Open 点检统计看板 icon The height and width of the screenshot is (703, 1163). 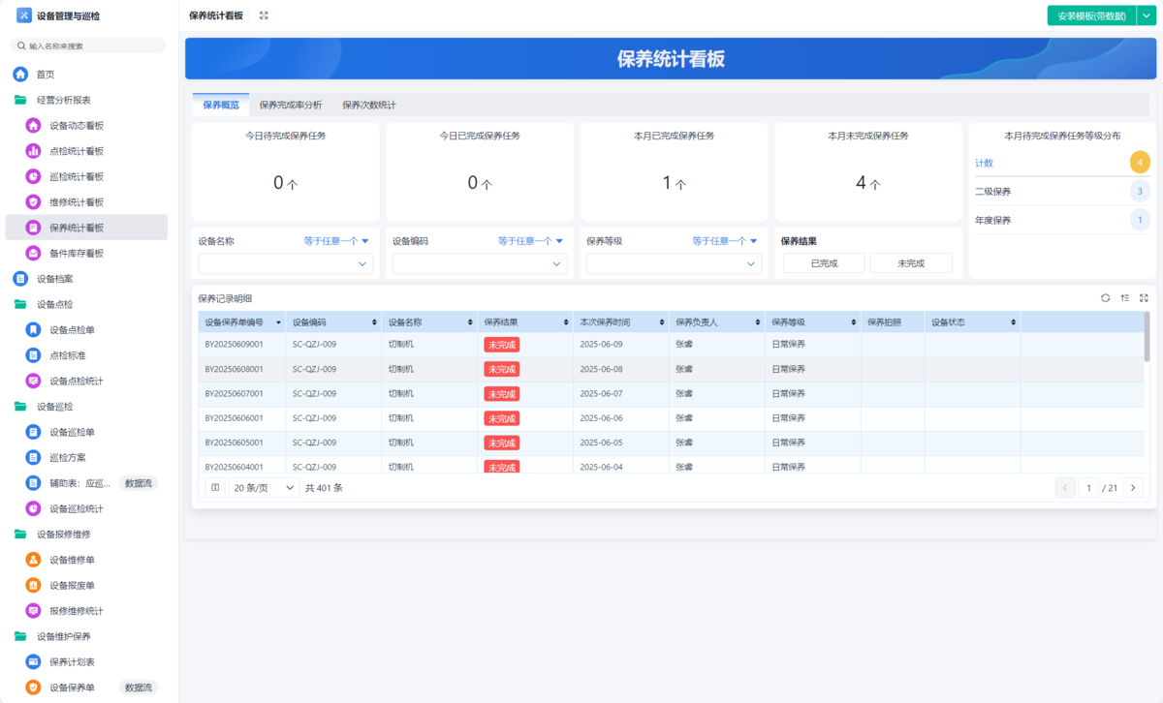click(x=33, y=151)
